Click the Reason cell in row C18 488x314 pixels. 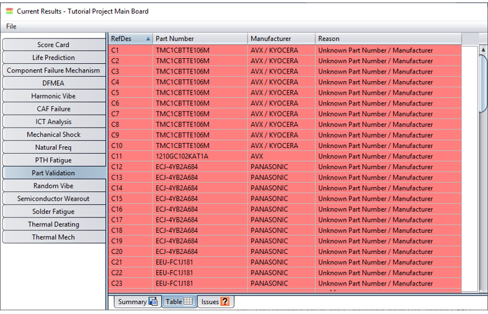(x=388, y=230)
